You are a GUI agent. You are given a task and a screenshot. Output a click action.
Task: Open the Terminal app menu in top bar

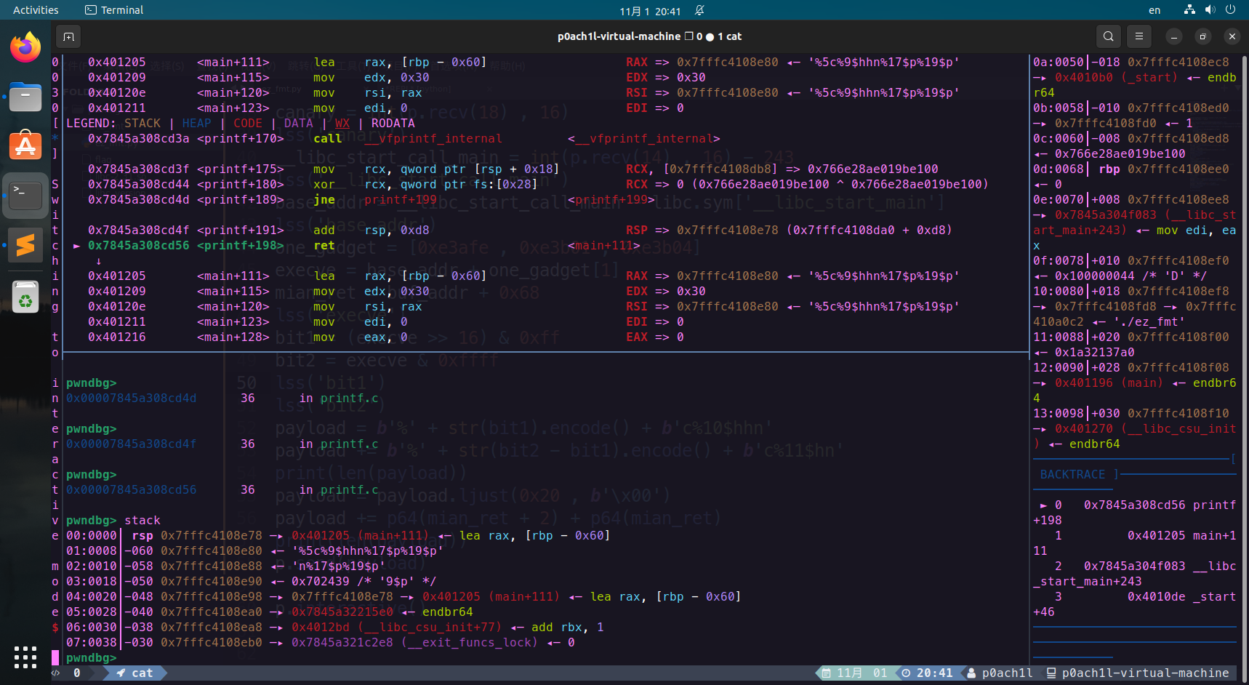click(x=114, y=10)
